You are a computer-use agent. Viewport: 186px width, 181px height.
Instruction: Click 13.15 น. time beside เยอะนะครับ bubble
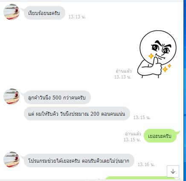point(132,140)
